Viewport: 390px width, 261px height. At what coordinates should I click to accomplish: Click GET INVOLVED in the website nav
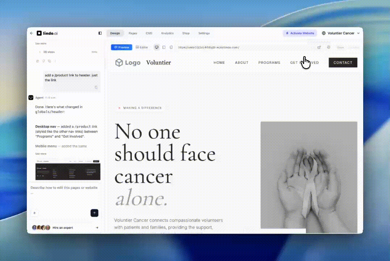[304, 62]
